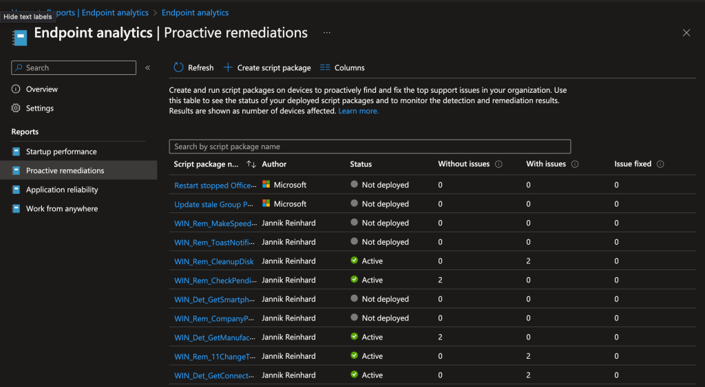The image size is (705, 387).
Task: Sort by script package name arrows
Action: (x=251, y=164)
